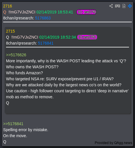Click the 'Spelling error by mistake.' line
This screenshot has height=148, width=135.
click(x=26, y=130)
